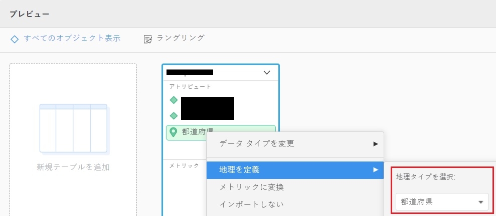Click the second green diamond attribute icon
The height and width of the screenshot is (216, 496).
pos(174,115)
